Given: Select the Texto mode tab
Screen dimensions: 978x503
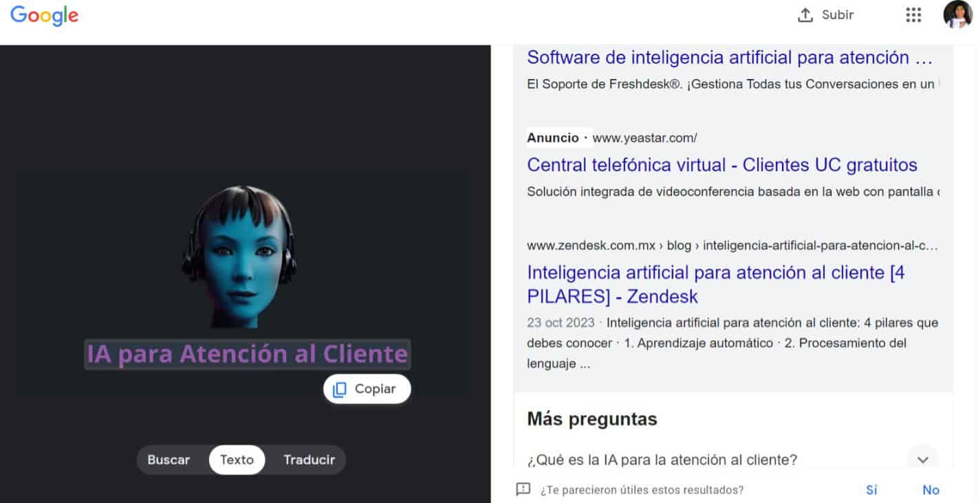Looking at the screenshot, I should [237, 460].
